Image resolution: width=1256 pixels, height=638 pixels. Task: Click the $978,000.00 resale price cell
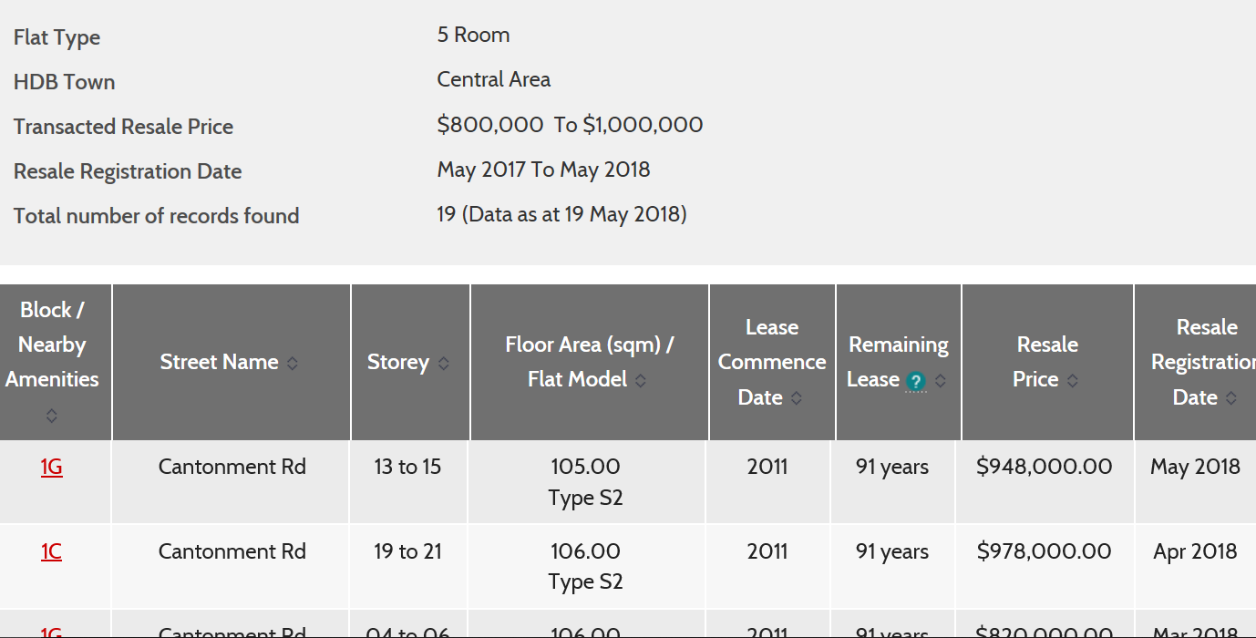tap(1045, 551)
